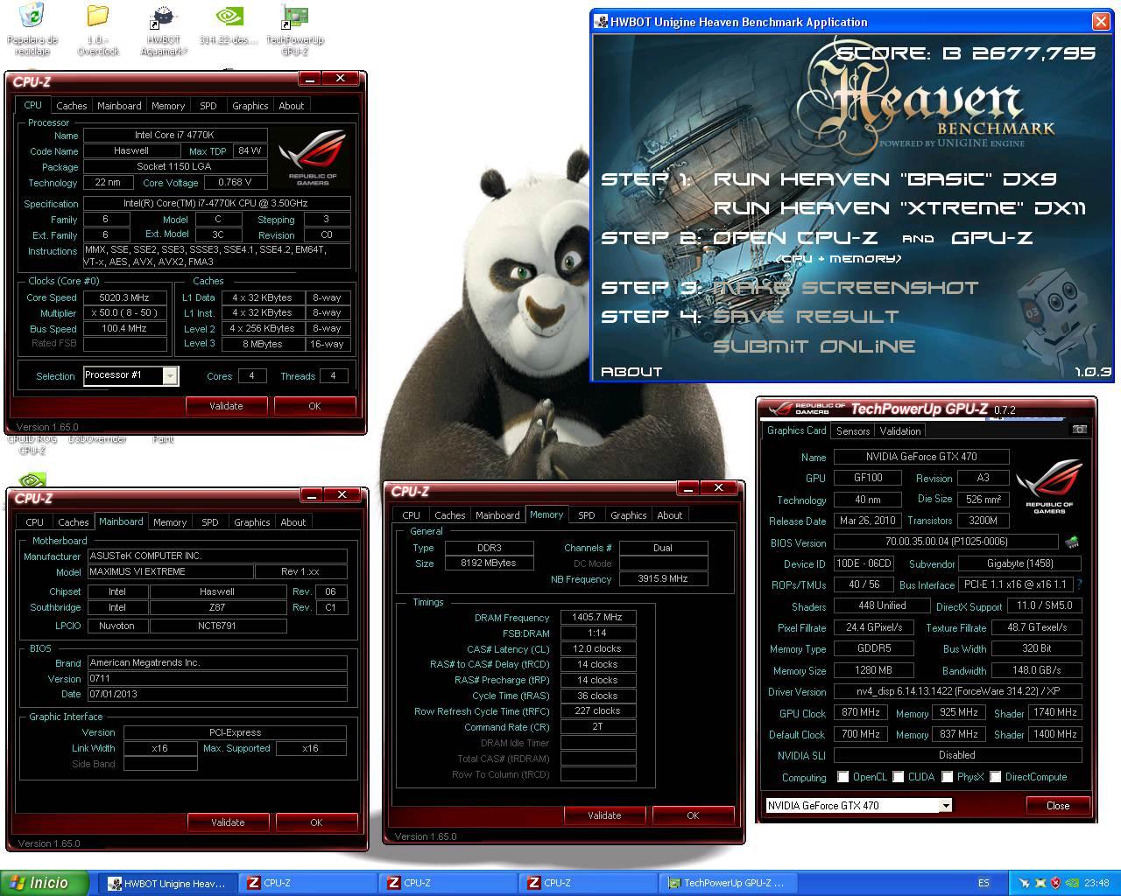Open Graphics tab in the top CPU-Z window
This screenshot has width=1121, height=896.
tap(250, 106)
